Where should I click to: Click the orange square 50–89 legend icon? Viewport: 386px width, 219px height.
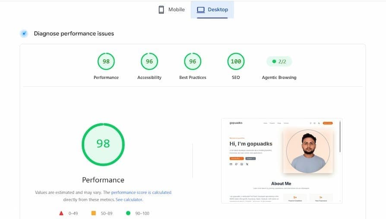(x=94, y=213)
